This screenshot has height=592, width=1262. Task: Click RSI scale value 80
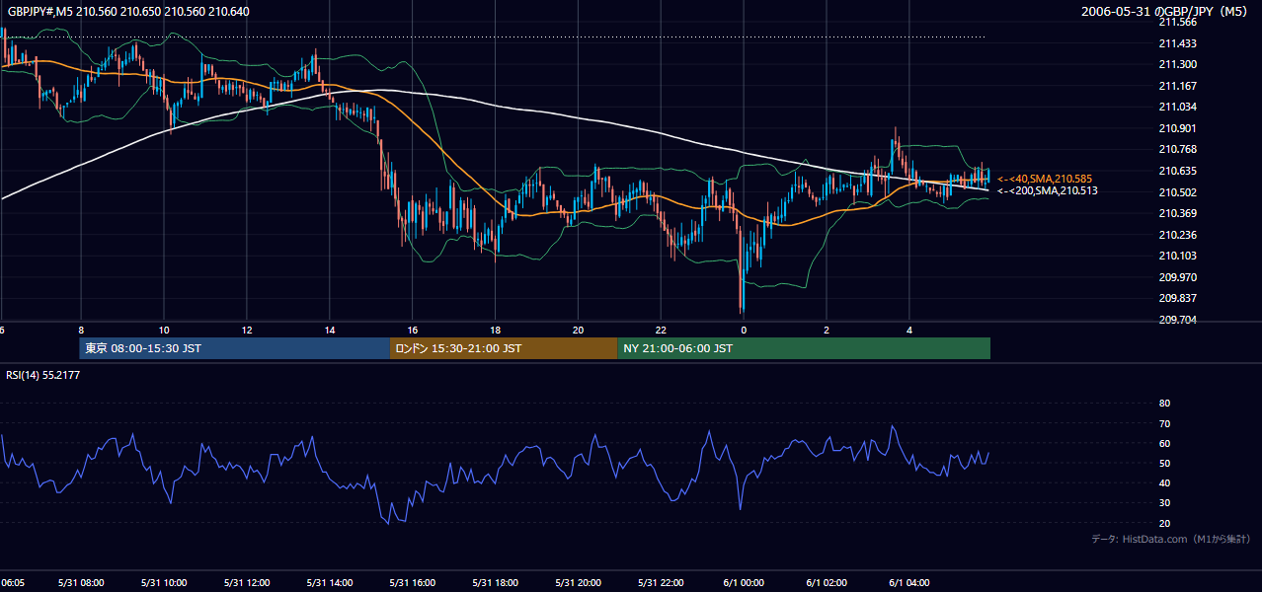(1164, 404)
